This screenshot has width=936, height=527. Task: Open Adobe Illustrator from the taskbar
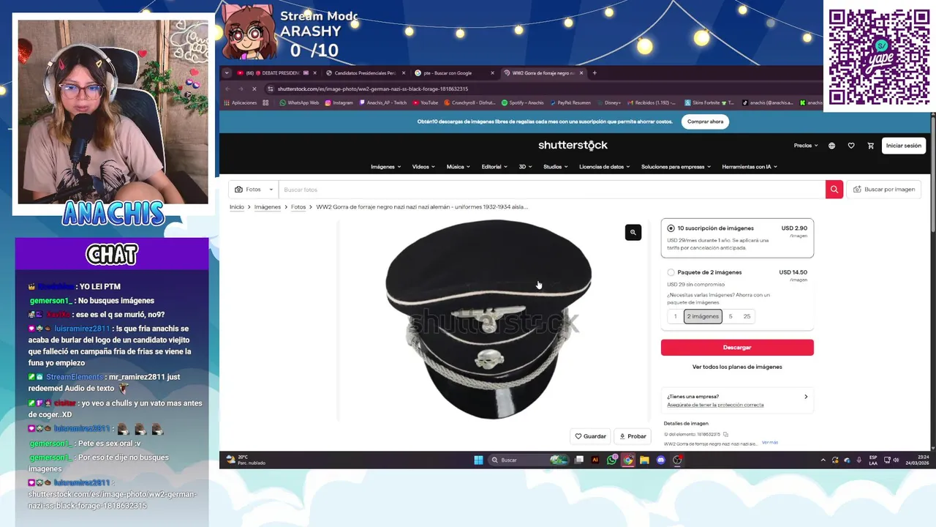click(595, 460)
